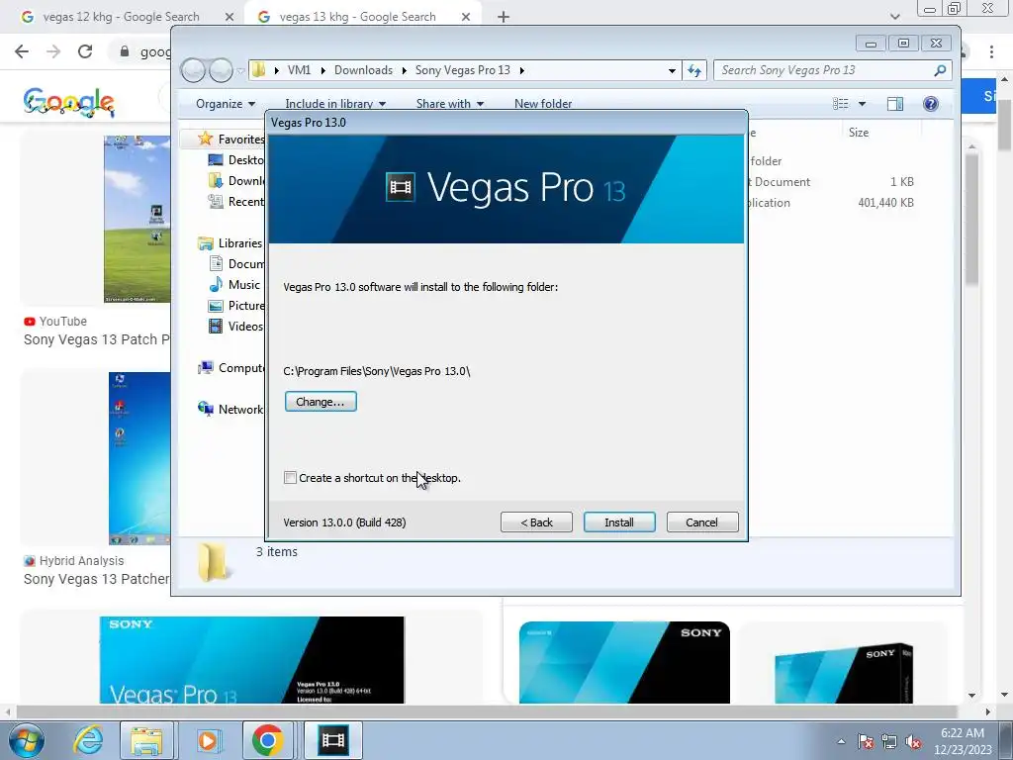This screenshot has width=1013, height=760.
Task: Open Share with dropdown menu
Action: 450,103
